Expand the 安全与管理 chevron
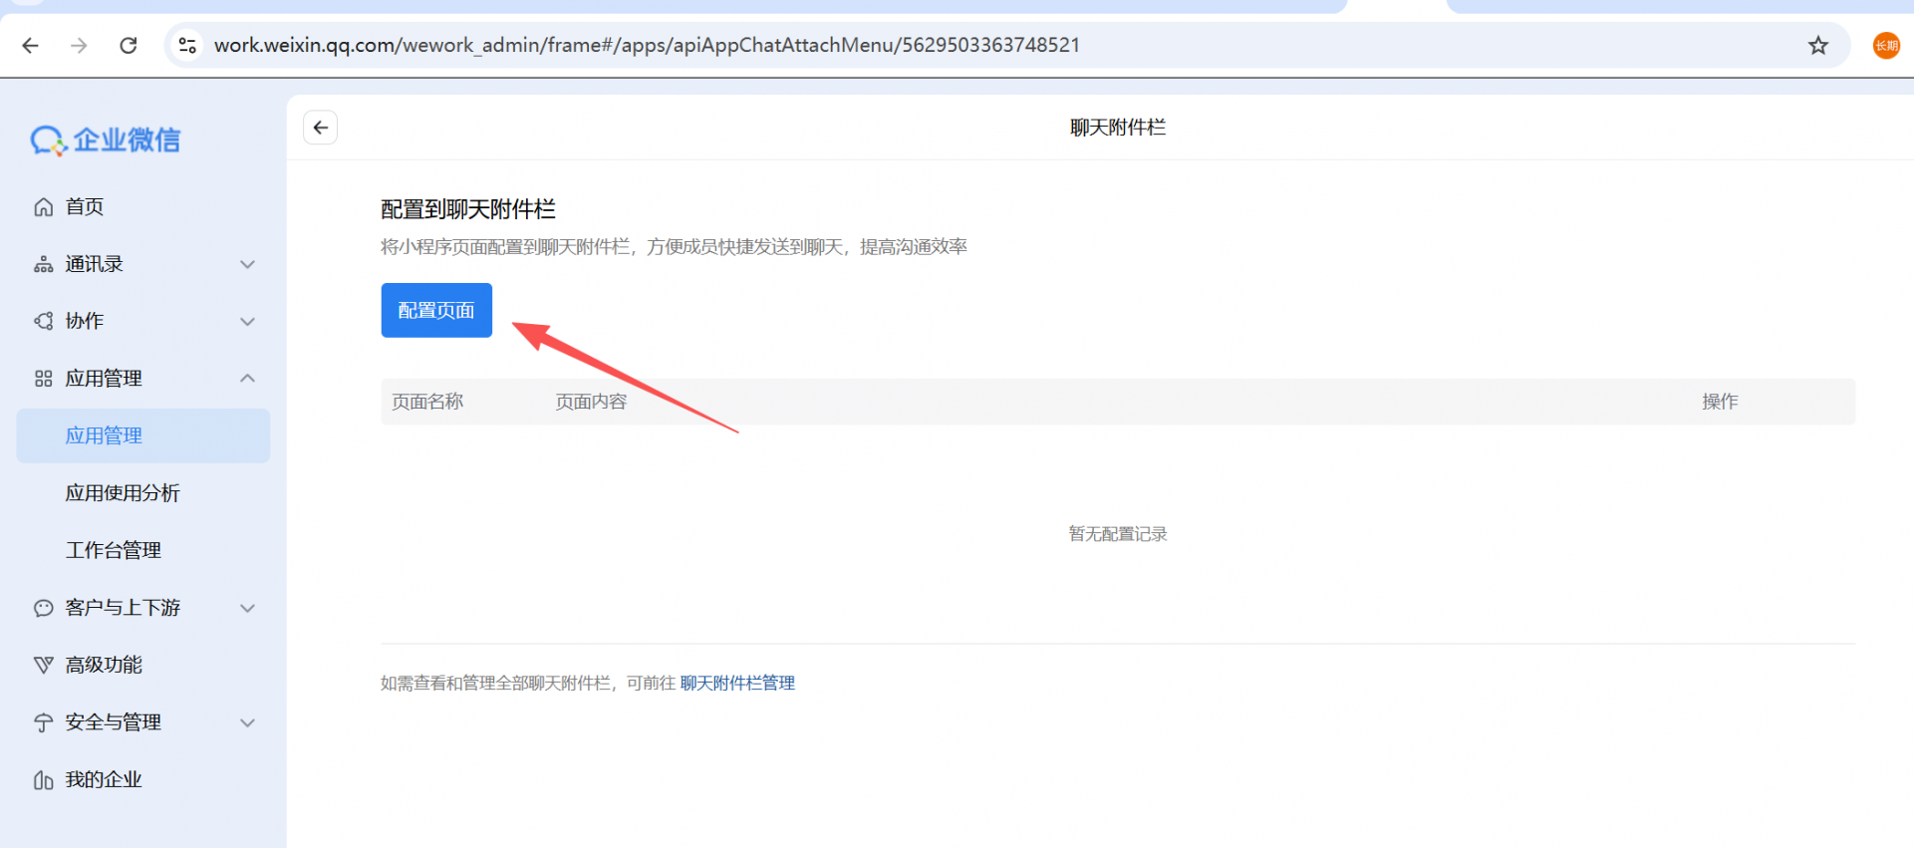This screenshot has width=1914, height=848. pyautogui.click(x=248, y=722)
